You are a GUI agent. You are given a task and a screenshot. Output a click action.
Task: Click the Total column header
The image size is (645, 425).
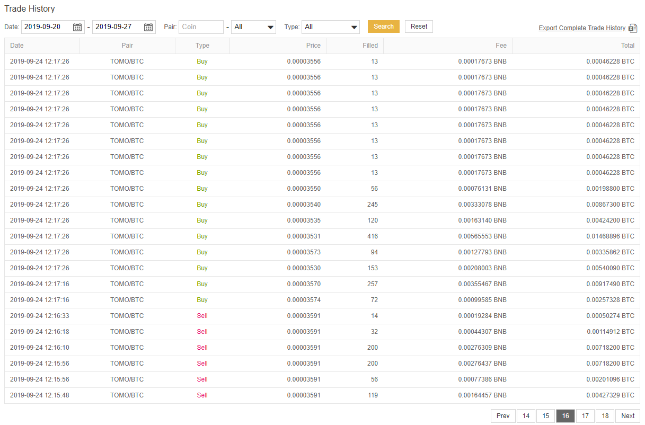click(x=576, y=46)
